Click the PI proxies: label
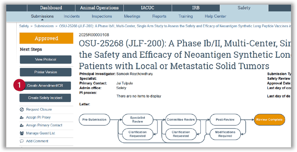The height and width of the screenshot is (152, 297). click(88, 93)
